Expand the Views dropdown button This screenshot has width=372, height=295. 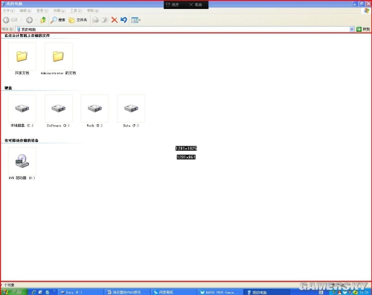135,20
